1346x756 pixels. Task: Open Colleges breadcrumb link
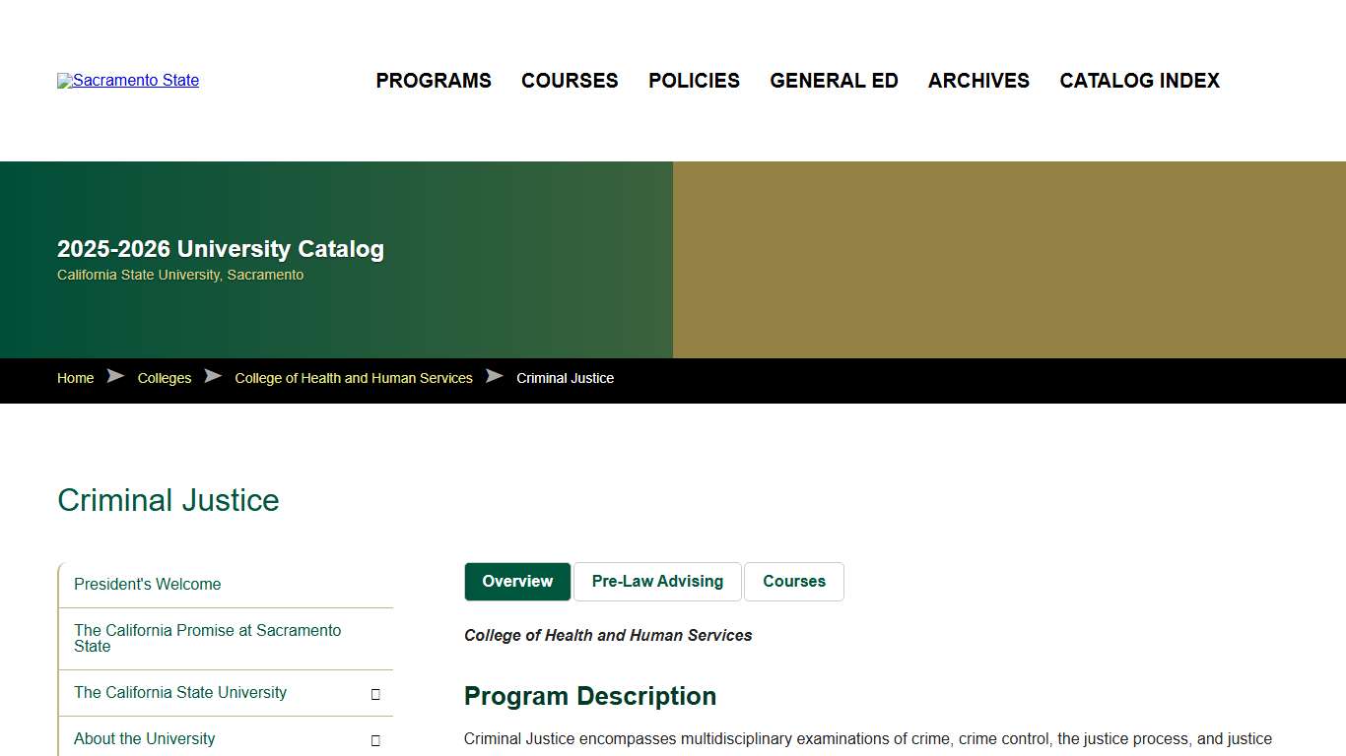click(x=165, y=377)
